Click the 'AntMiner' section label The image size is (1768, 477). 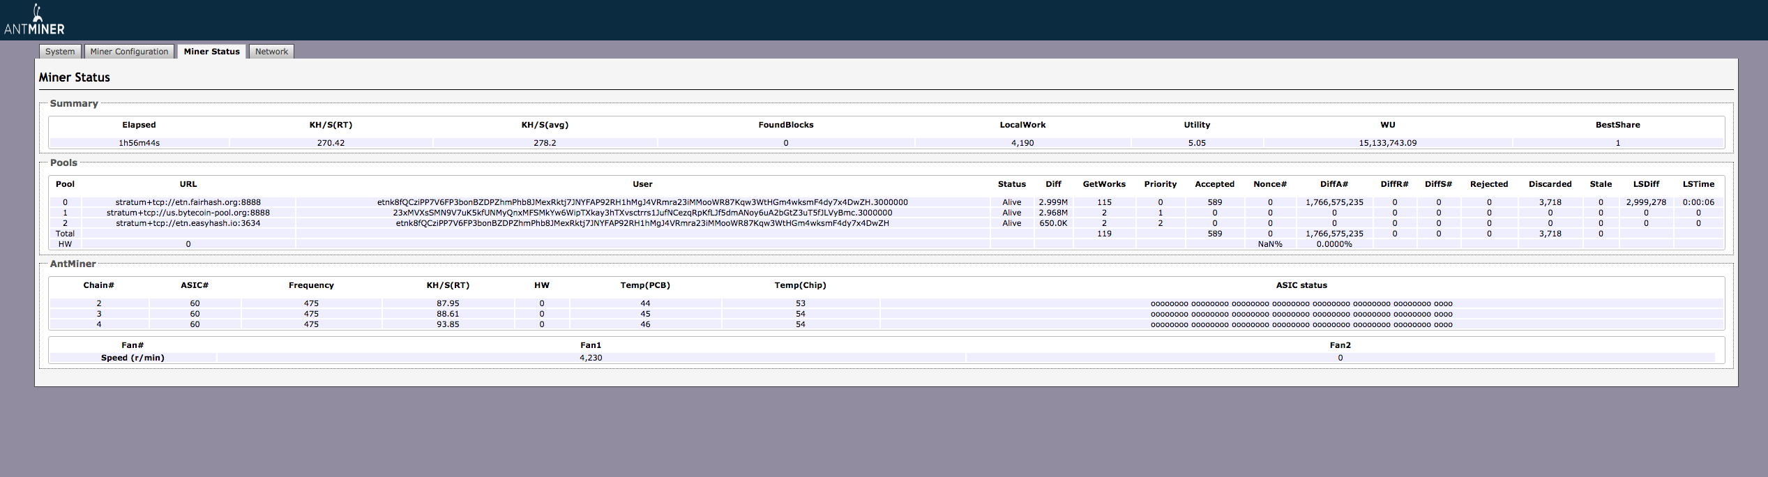click(x=73, y=264)
